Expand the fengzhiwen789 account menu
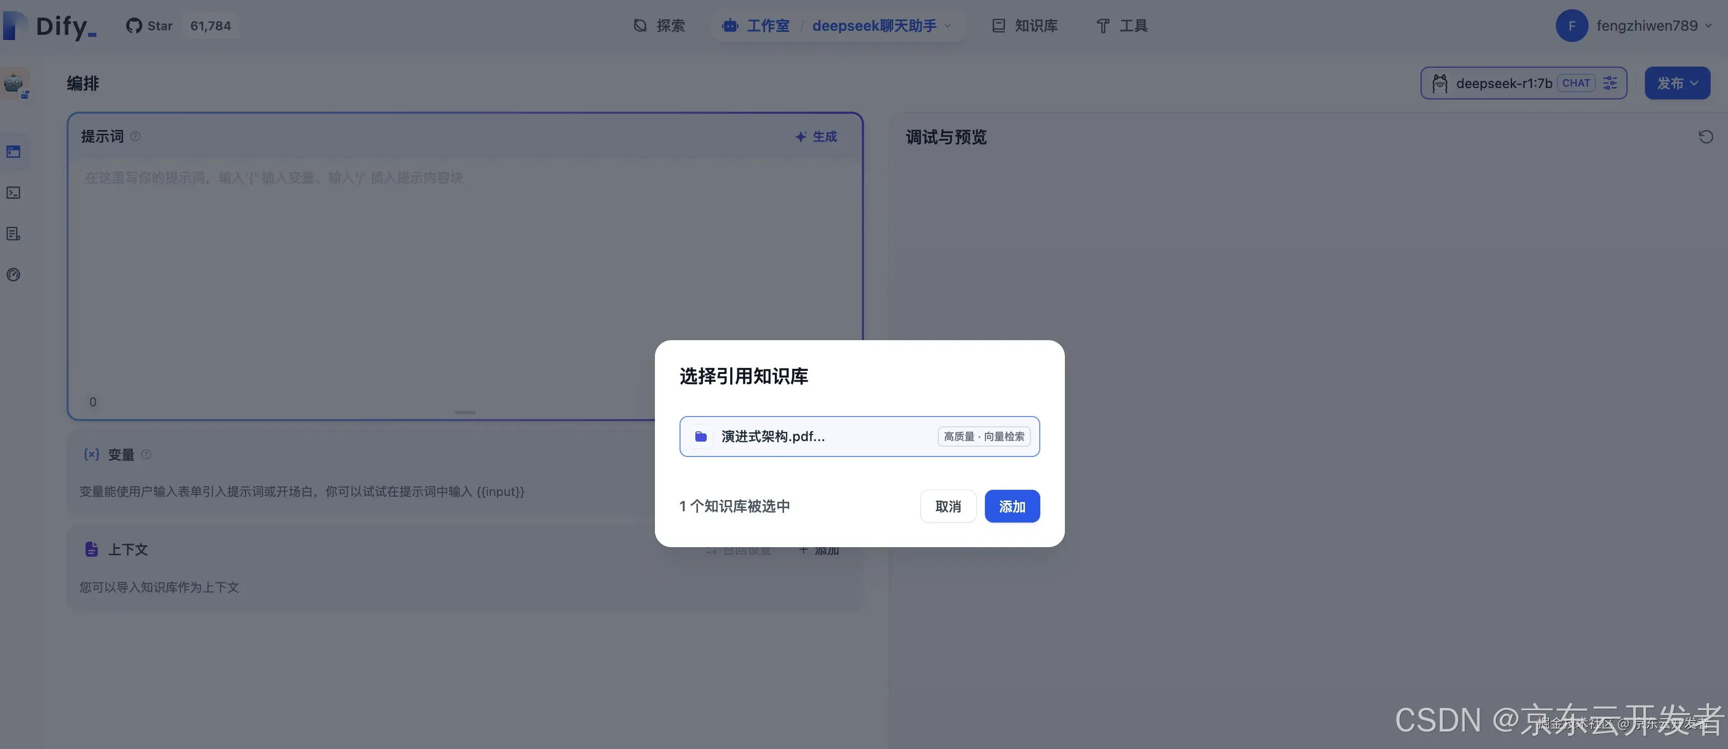1728x749 pixels. (1708, 26)
